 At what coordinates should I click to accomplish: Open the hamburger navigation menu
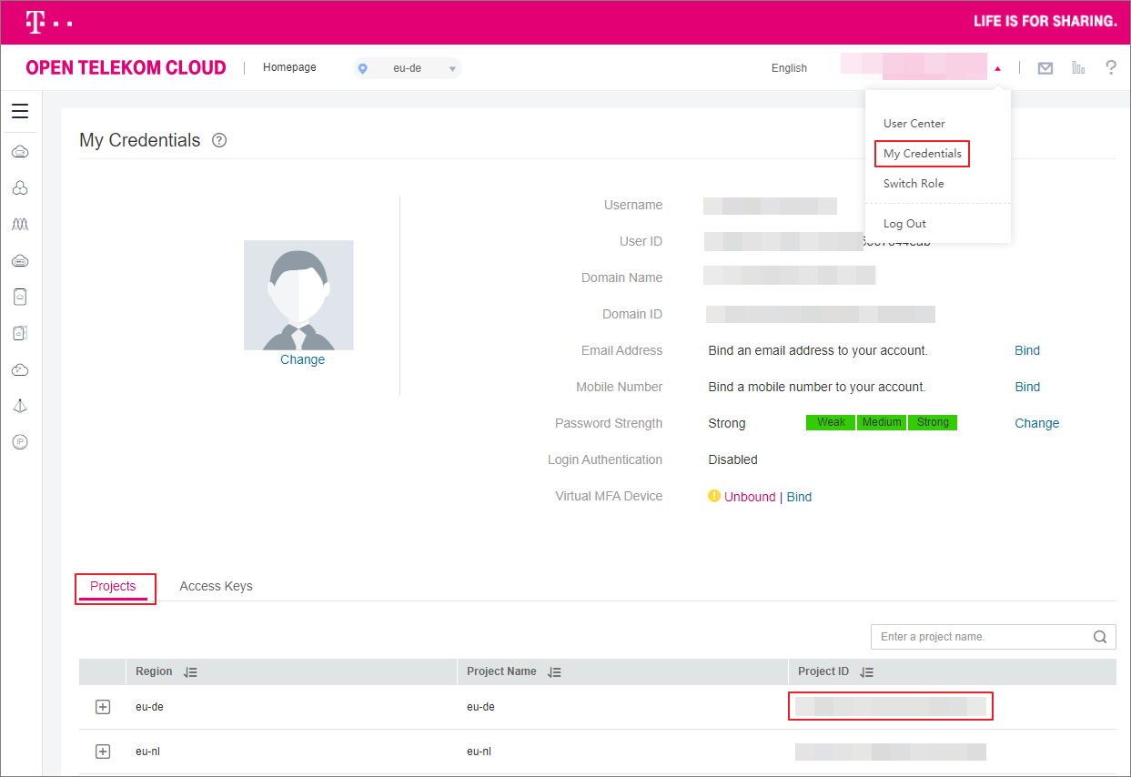tap(20, 112)
